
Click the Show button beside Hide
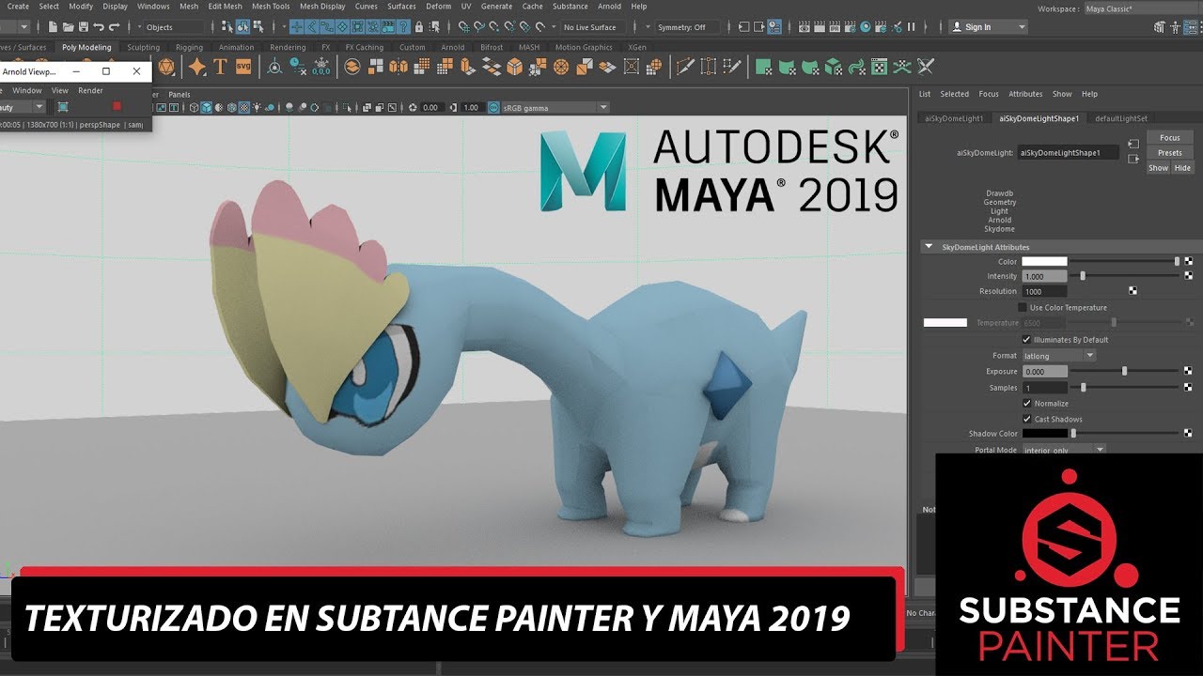coord(1159,168)
